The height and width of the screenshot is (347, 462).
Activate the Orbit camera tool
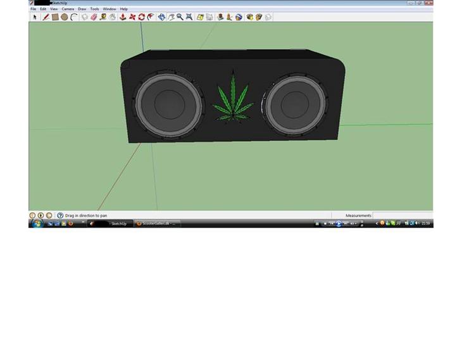pos(161,17)
